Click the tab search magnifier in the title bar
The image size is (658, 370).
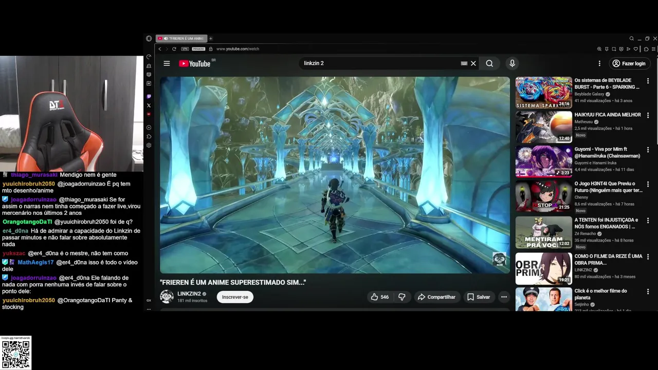pyautogui.click(x=632, y=39)
